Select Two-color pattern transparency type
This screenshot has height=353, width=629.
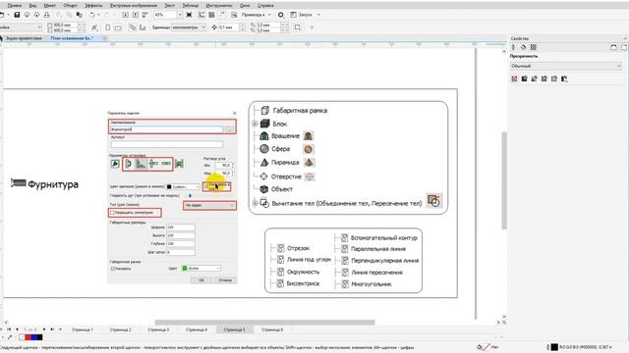point(564,78)
